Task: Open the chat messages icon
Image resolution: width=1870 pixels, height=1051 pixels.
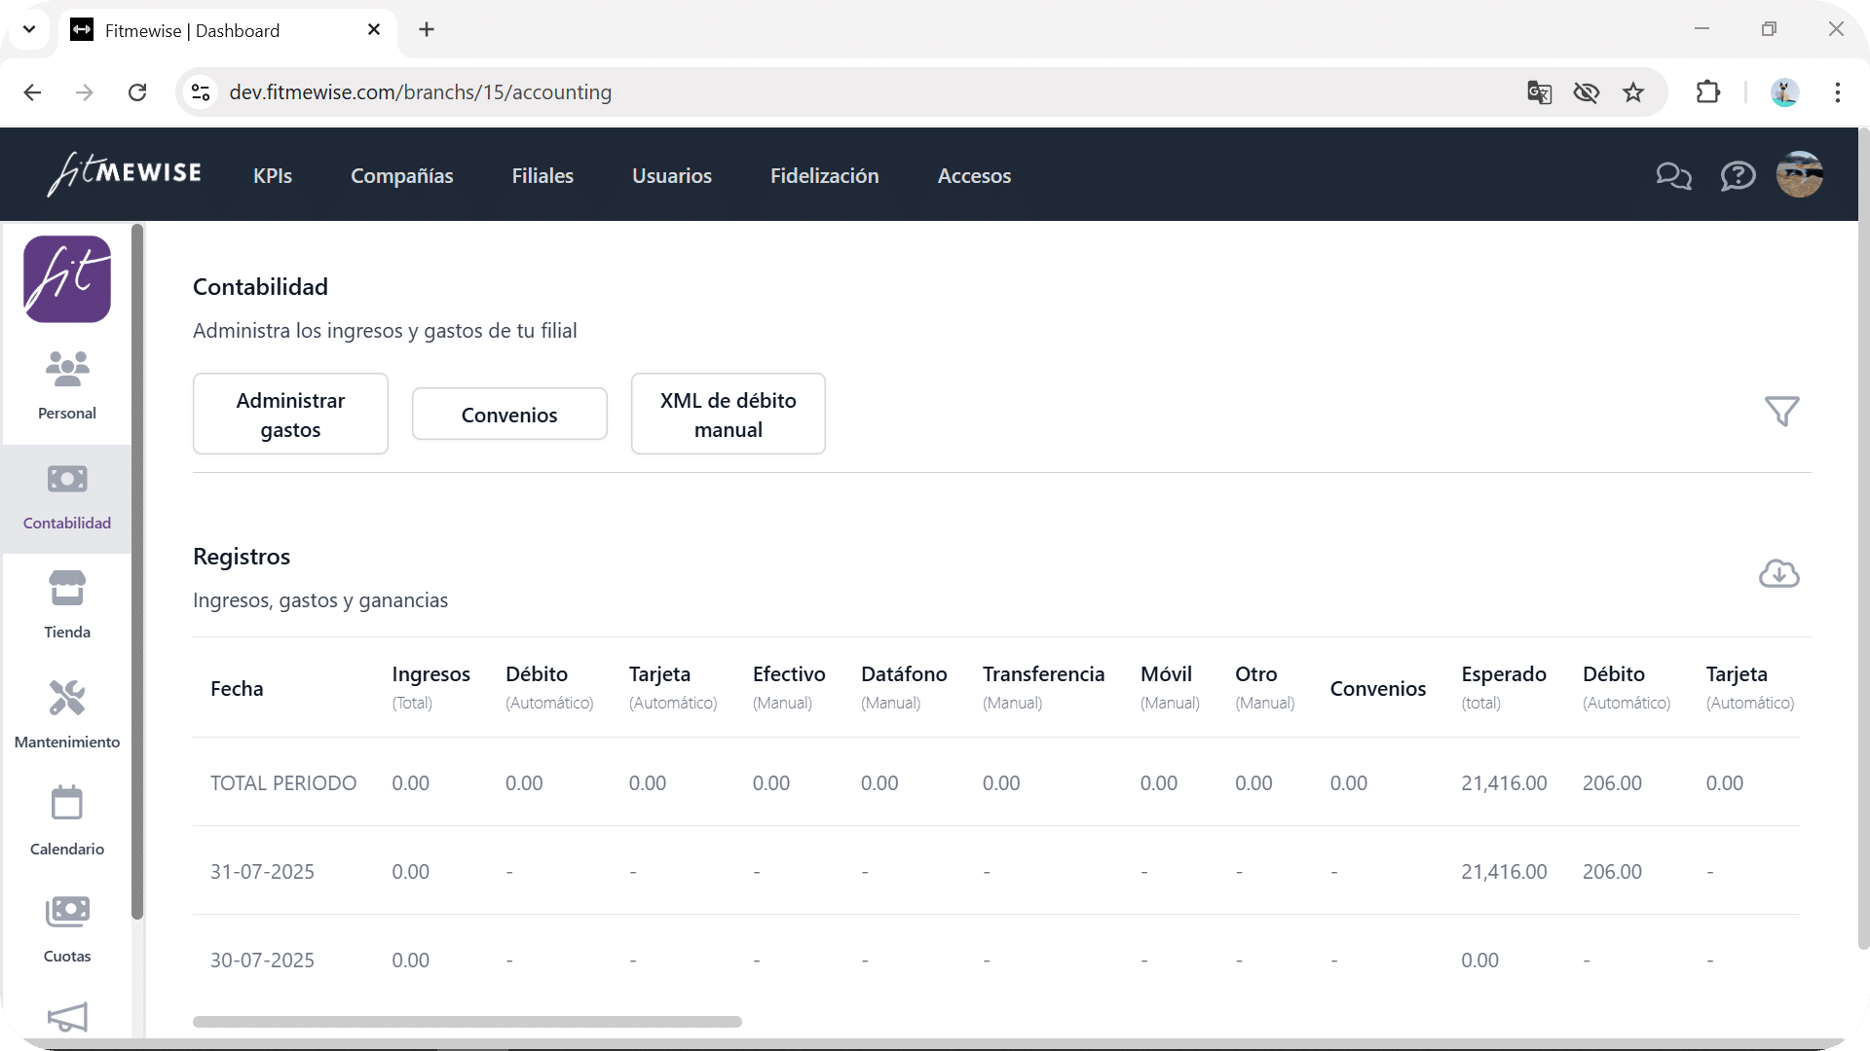Action: click(x=1673, y=176)
